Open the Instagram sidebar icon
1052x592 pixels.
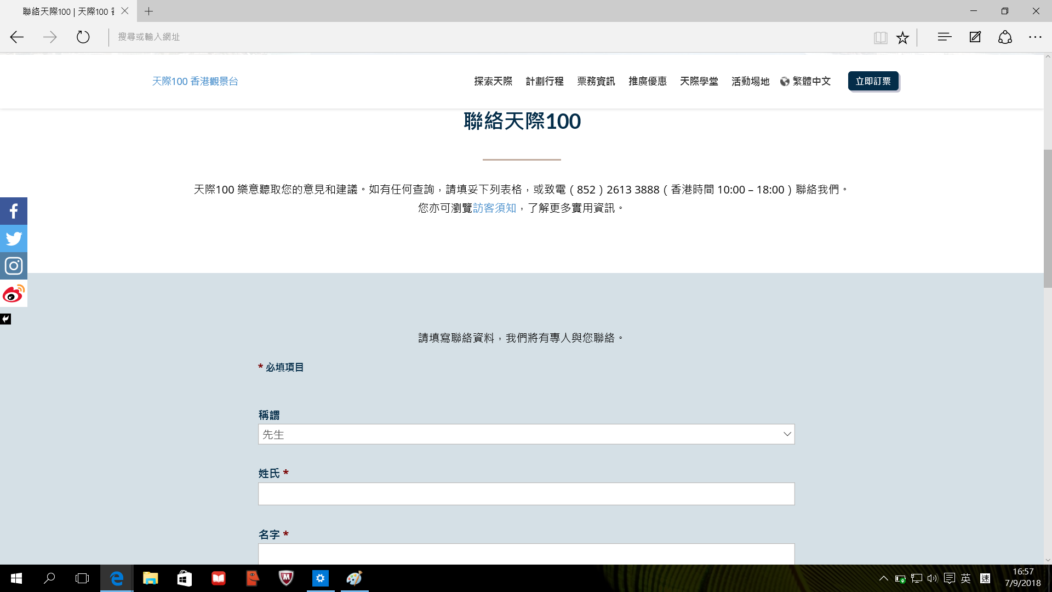(14, 266)
